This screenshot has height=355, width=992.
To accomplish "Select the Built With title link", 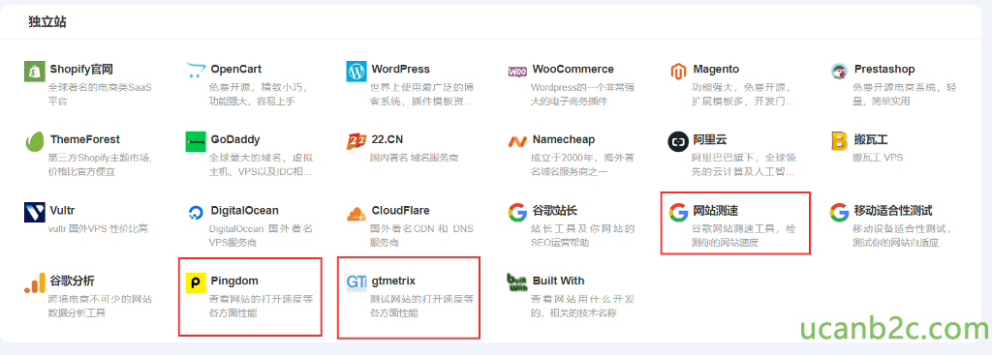I will click(x=559, y=281).
